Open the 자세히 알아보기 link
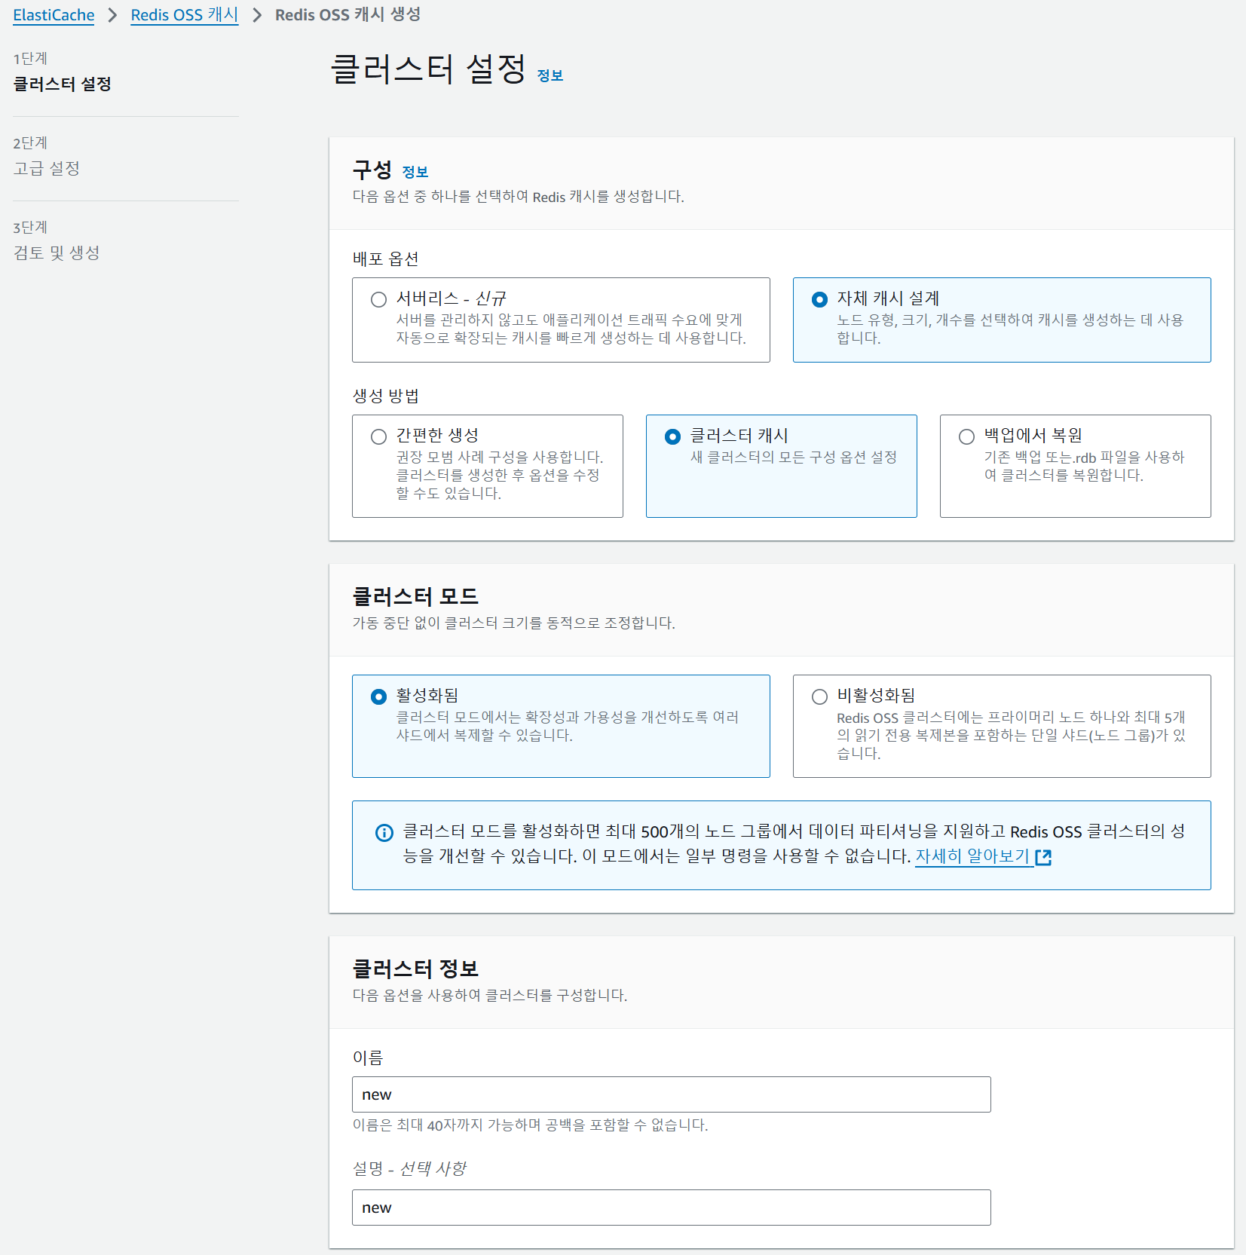Image resolution: width=1246 pixels, height=1255 pixels. pos(972,856)
